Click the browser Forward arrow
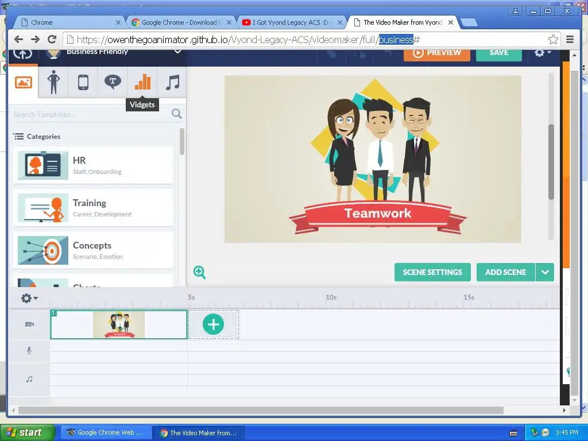Viewport: 588px width, 441px height. click(35, 40)
